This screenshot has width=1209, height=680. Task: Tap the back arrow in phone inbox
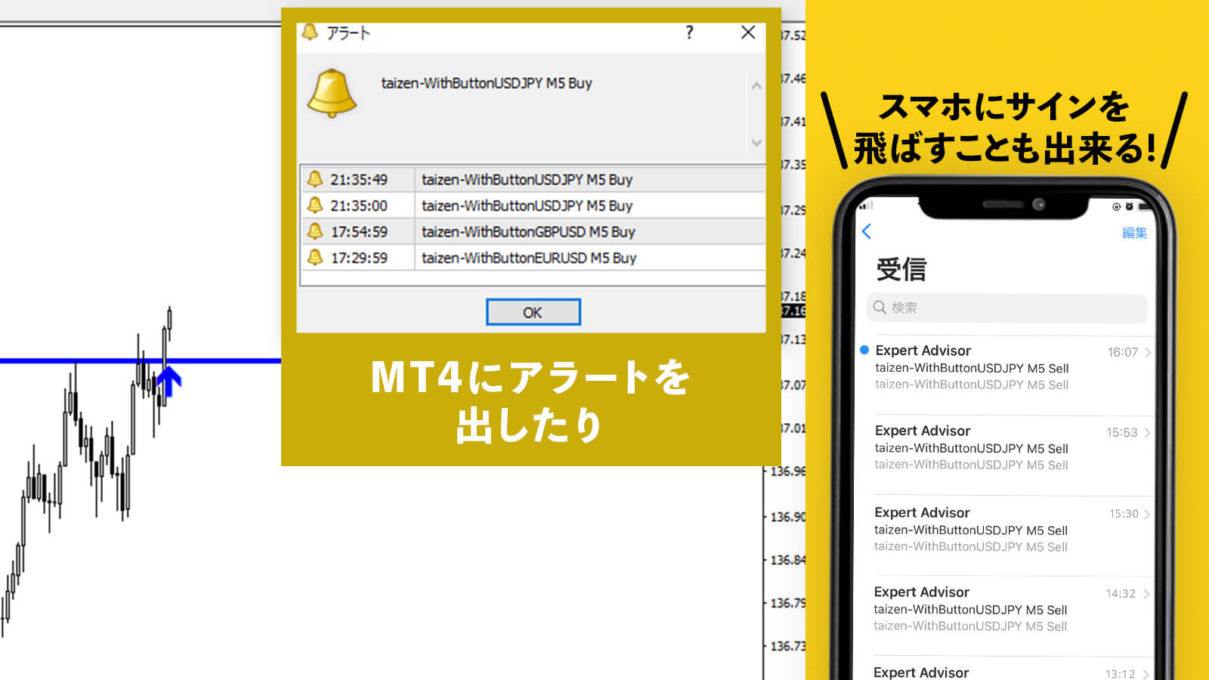867,231
